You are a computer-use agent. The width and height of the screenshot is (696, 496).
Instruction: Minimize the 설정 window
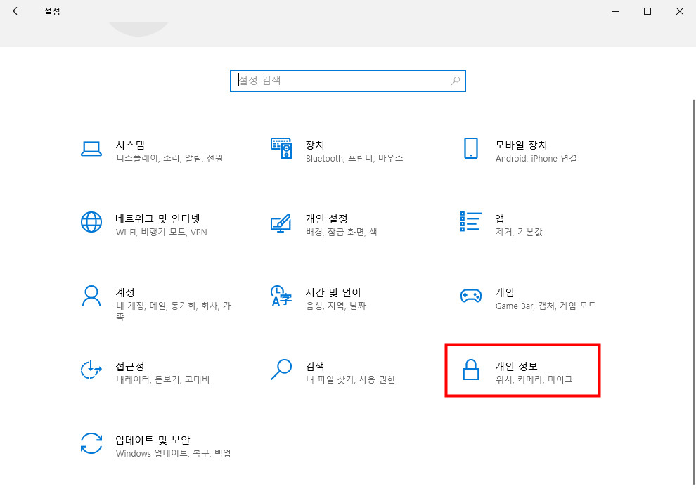point(615,11)
